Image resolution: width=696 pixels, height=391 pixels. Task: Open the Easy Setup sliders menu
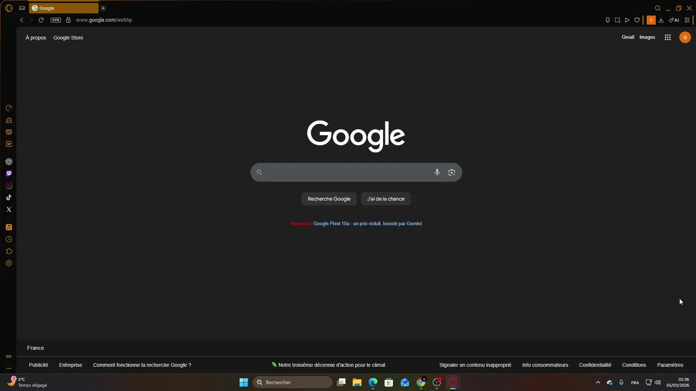coord(687,20)
